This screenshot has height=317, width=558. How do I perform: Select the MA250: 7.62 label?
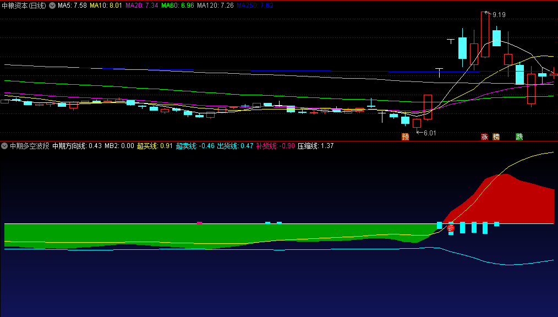tap(255, 6)
